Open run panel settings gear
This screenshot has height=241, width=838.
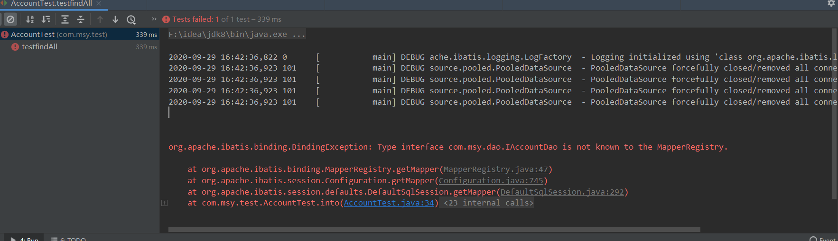click(831, 3)
